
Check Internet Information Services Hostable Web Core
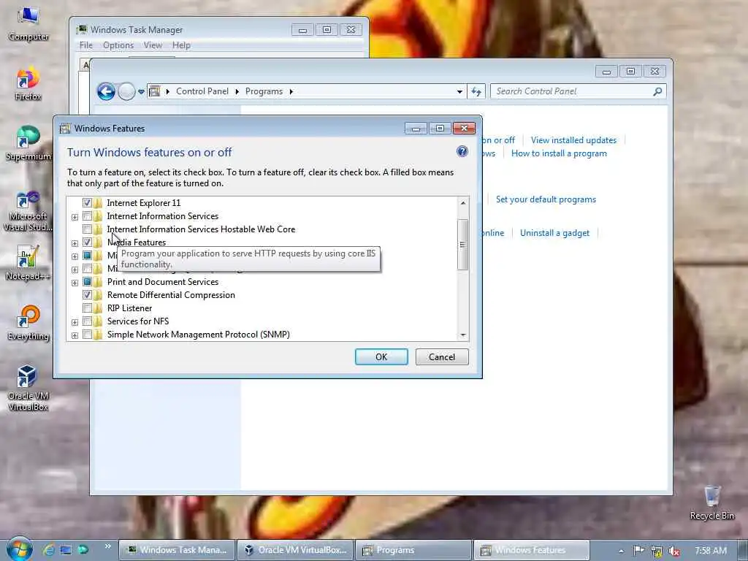tap(87, 229)
